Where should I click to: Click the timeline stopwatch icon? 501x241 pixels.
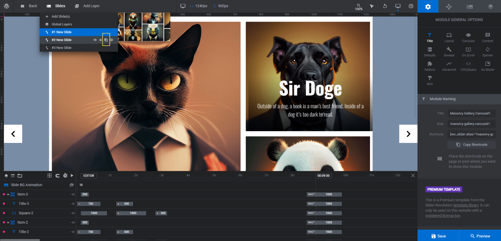coord(65,176)
